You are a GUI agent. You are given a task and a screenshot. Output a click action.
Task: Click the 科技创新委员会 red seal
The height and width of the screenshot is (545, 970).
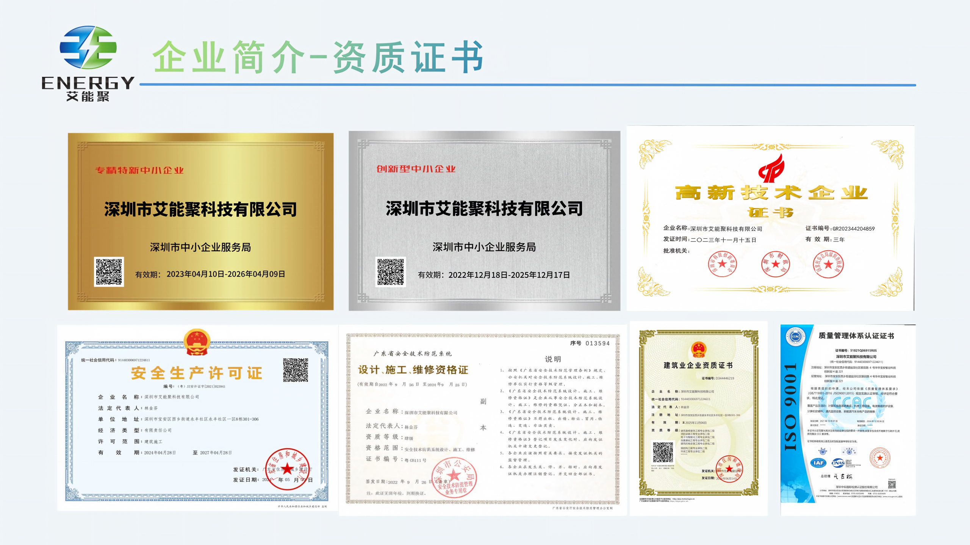[722, 264]
